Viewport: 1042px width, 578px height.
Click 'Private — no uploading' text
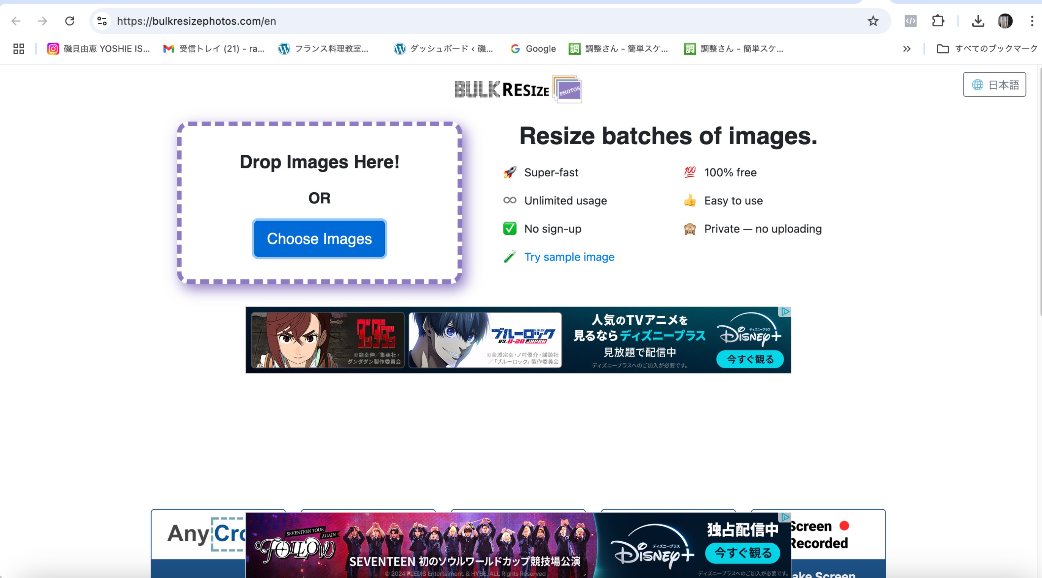pos(763,229)
